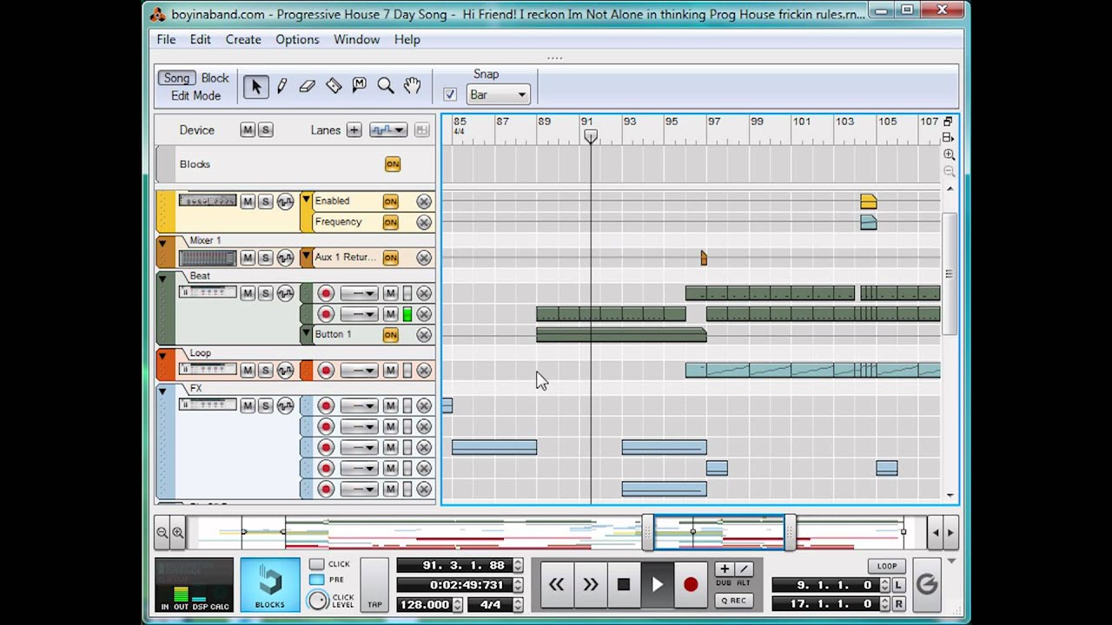The image size is (1112, 625).
Task: Collapse the Beat track
Action: click(162, 279)
